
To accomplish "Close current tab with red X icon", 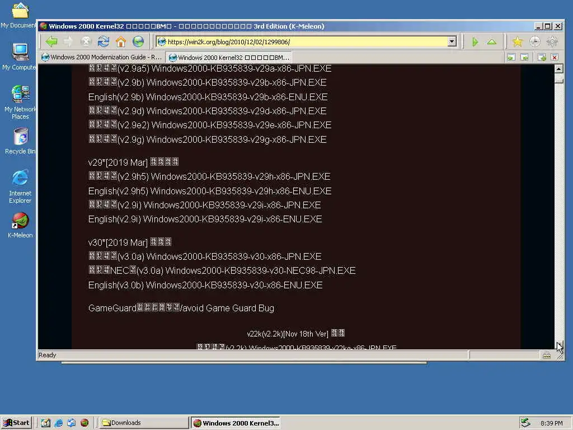I will [555, 58].
